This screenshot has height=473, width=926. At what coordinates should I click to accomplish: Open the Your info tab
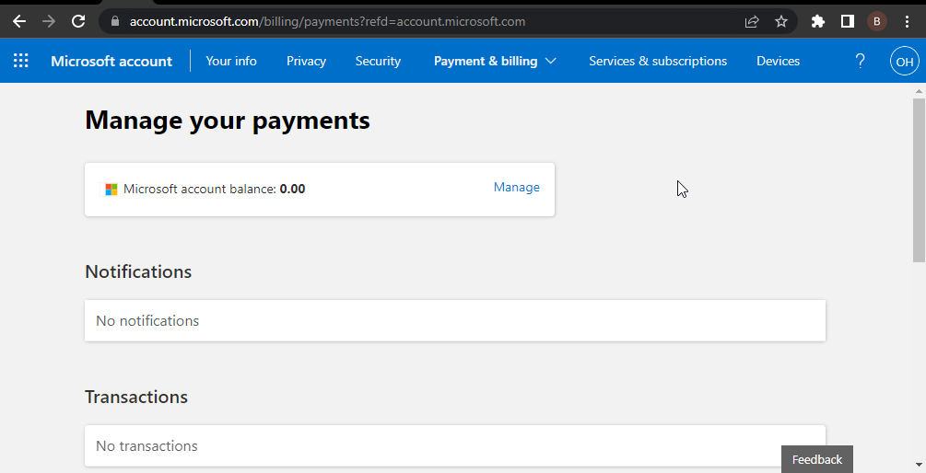[x=231, y=62]
